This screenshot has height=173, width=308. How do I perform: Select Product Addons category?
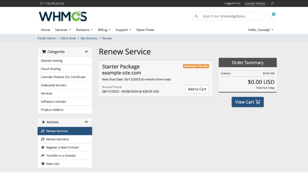tap(65, 110)
